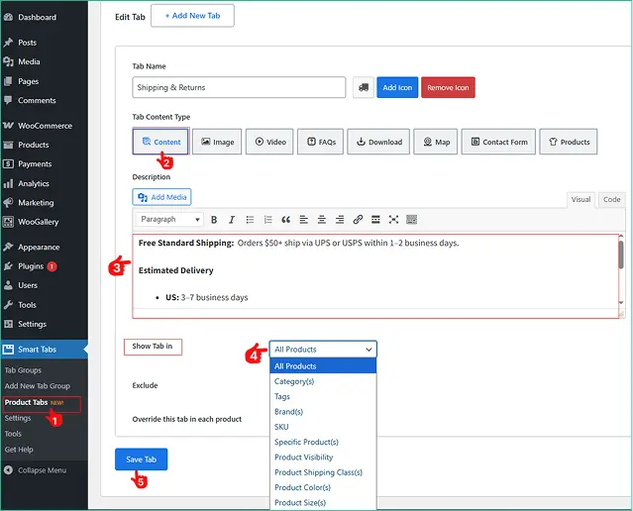Select the FAQs tab content type
The image size is (633, 511).
point(319,142)
